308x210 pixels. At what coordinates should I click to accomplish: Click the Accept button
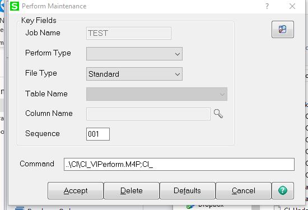(x=76, y=190)
